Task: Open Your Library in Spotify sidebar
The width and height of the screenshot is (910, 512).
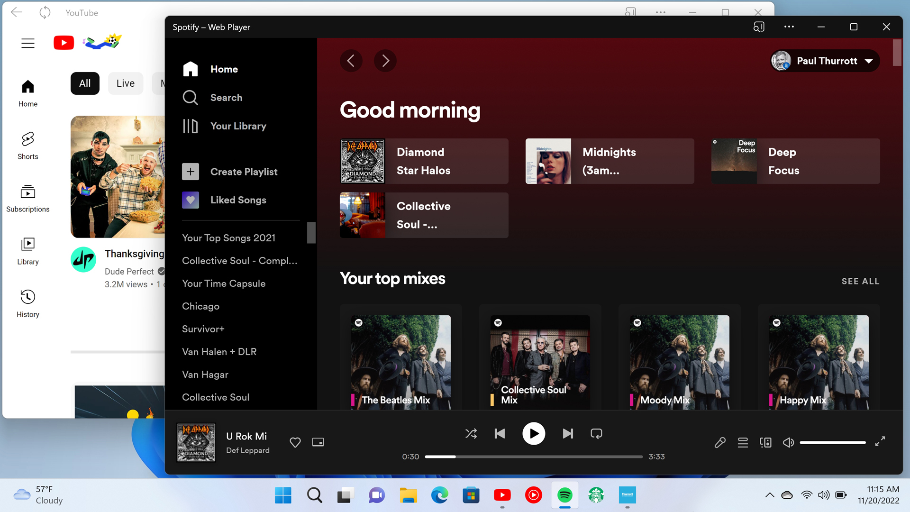Action: (238, 126)
